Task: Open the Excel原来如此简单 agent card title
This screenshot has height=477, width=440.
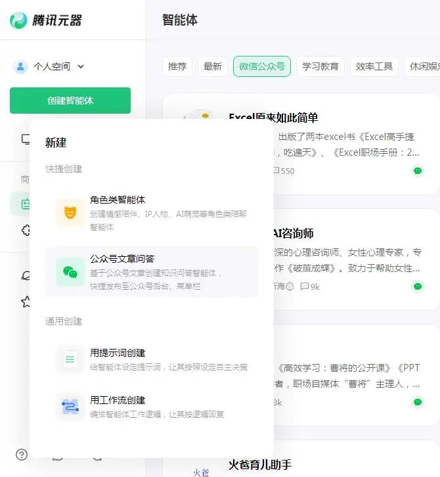Action: tap(273, 118)
